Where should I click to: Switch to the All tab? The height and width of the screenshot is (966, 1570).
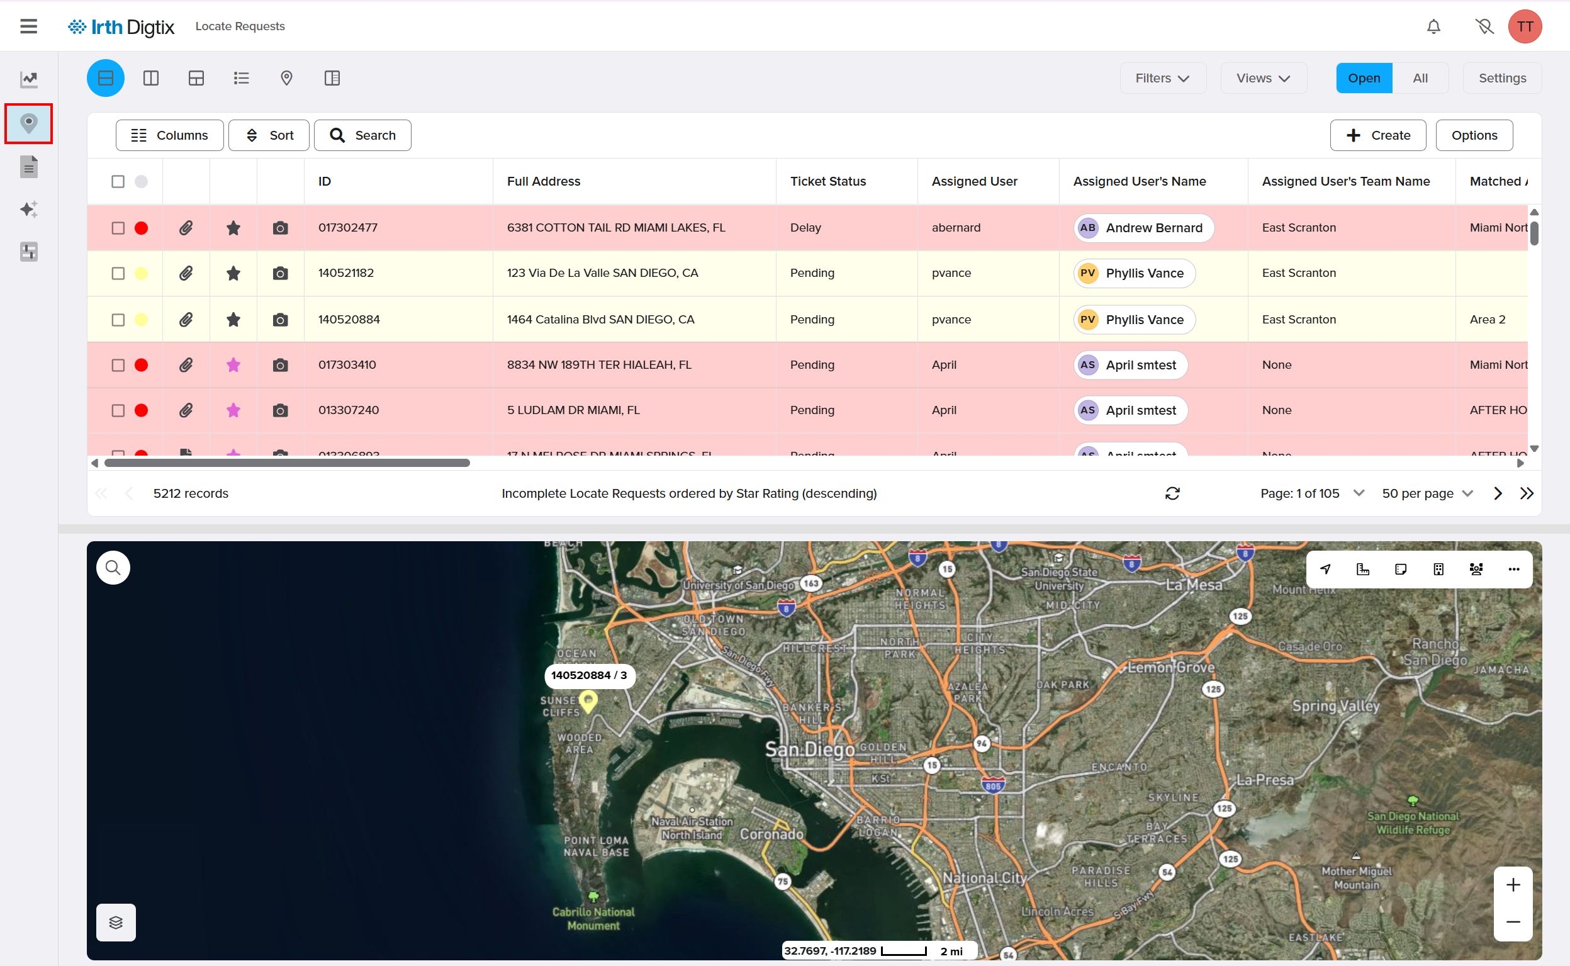pyautogui.click(x=1420, y=78)
